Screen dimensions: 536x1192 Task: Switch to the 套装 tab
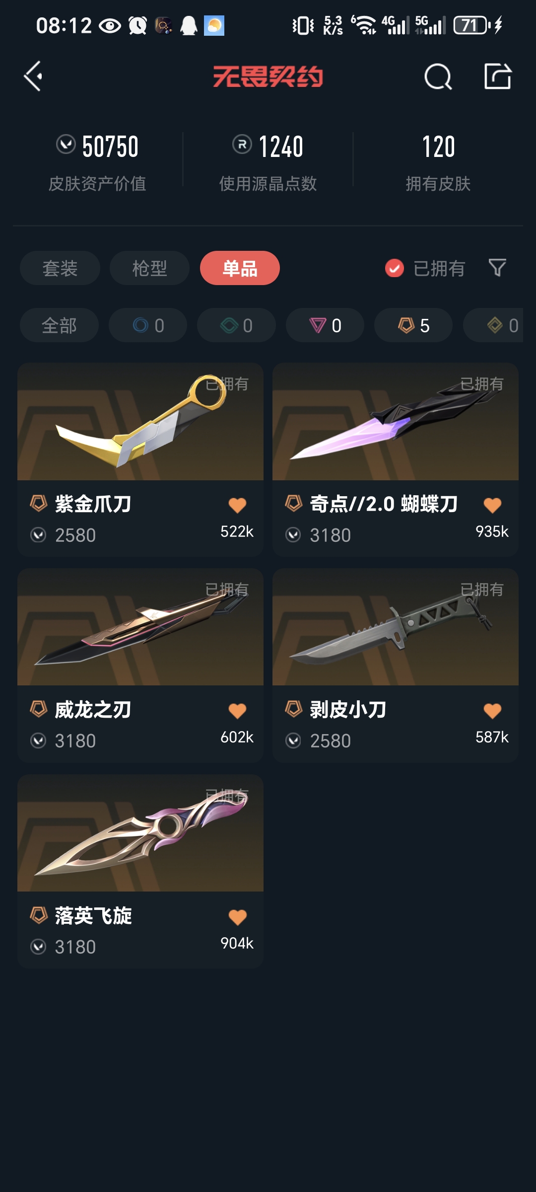[x=60, y=268]
